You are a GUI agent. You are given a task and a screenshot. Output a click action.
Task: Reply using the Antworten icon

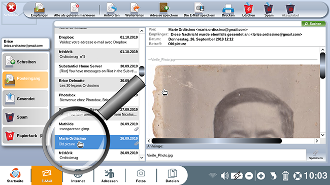pyautogui.click(x=112, y=10)
